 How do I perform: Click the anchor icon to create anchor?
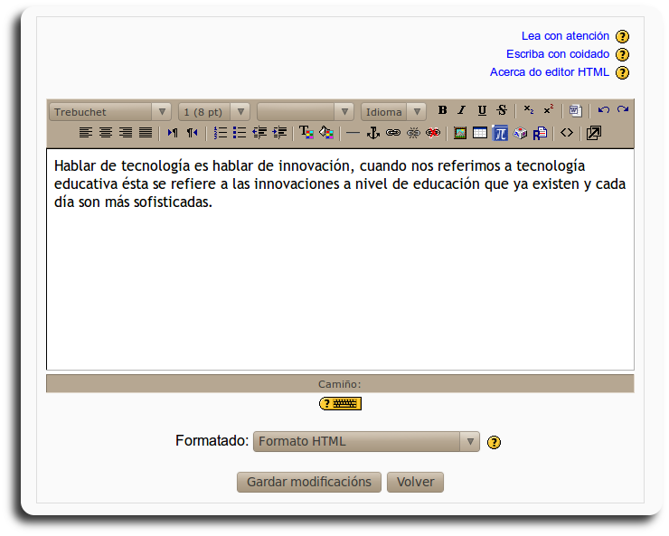tap(372, 133)
